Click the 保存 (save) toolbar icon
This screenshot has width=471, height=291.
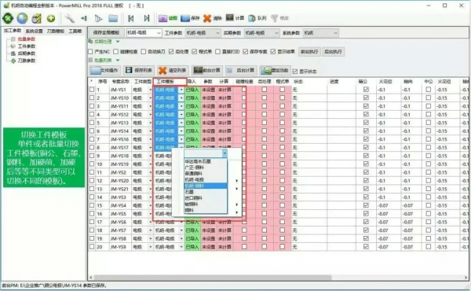coord(185,18)
